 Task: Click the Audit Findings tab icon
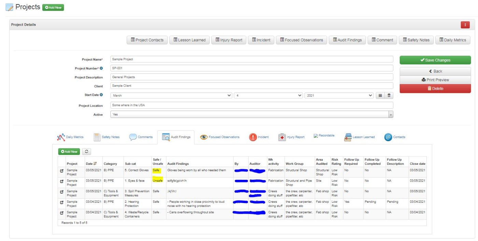click(x=166, y=137)
